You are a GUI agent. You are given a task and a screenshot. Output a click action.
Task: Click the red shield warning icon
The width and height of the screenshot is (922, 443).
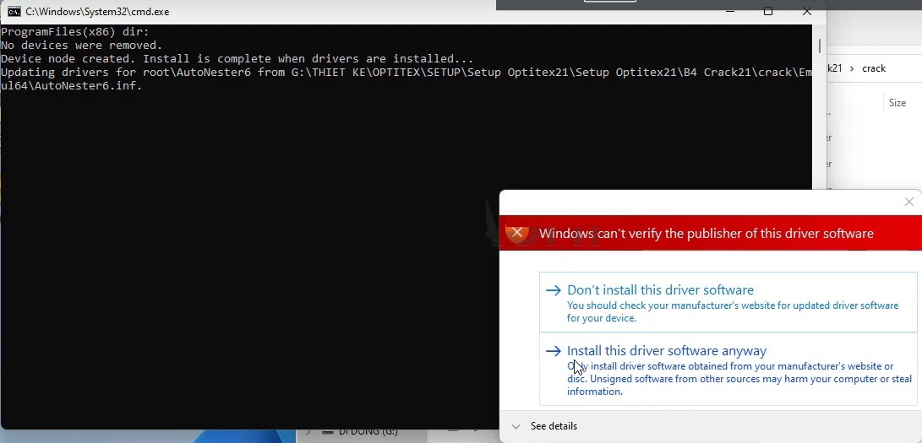click(517, 234)
